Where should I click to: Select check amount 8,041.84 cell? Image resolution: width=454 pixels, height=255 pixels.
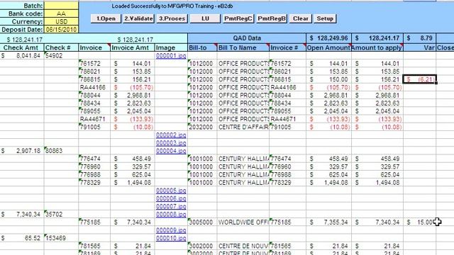click(22, 55)
